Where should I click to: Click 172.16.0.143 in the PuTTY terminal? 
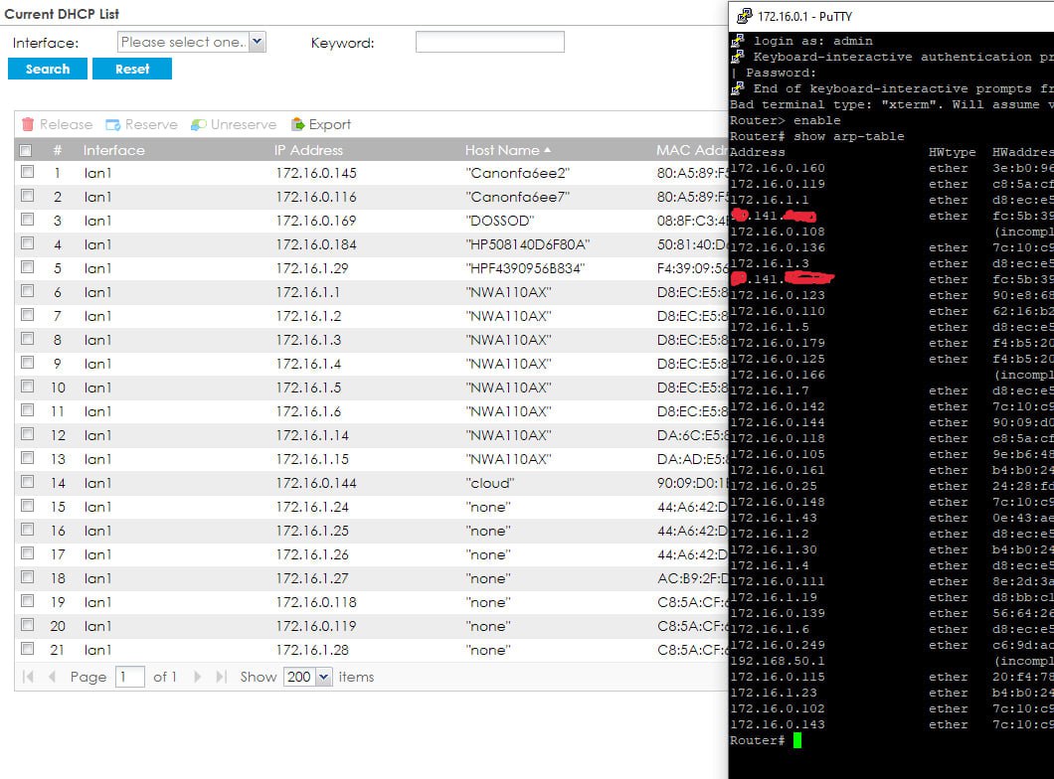(x=777, y=724)
